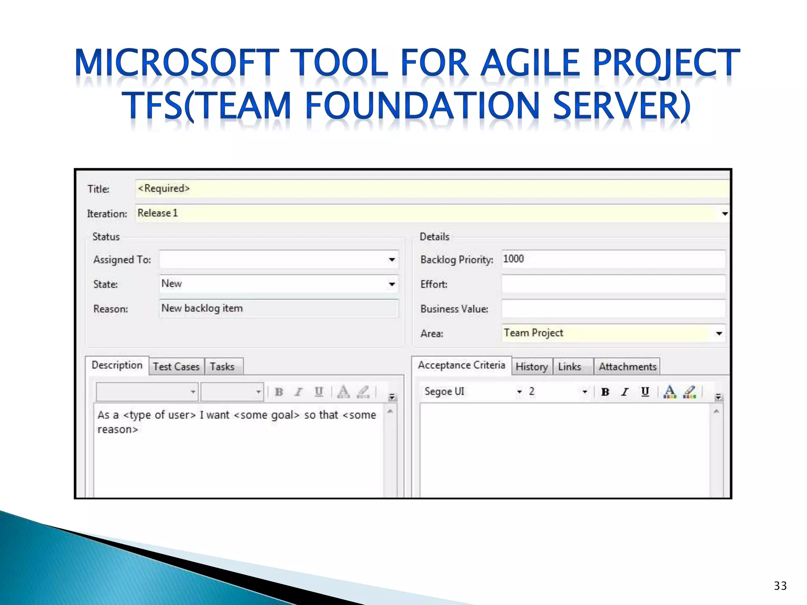The height and width of the screenshot is (605, 807).
Task: Click font color icon in Acceptance Criteria toolbar
Action: coord(669,392)
